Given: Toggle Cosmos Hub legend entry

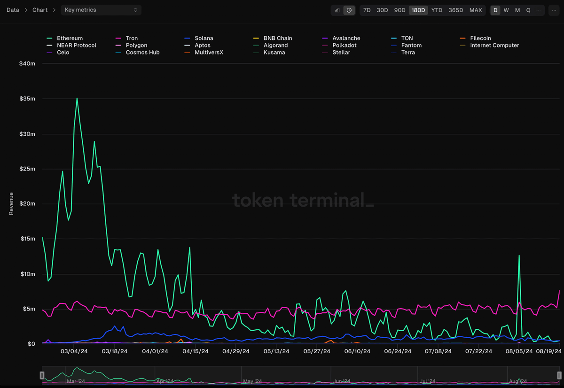Looking at the screenshot, I should click(137, 52).
